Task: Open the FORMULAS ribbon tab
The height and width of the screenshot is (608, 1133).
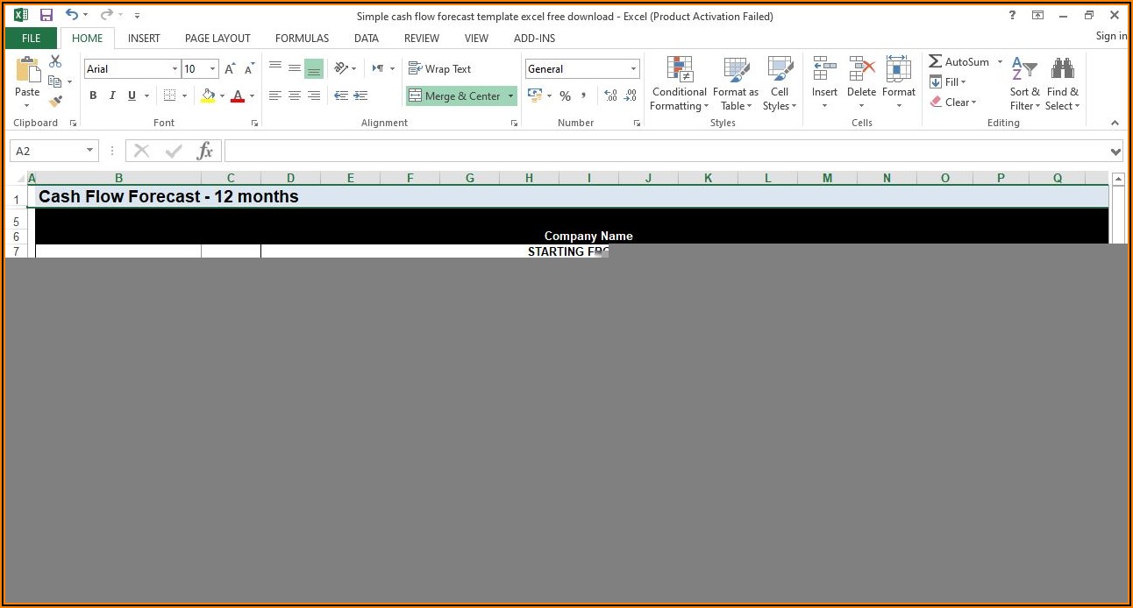Action: click(x=302, y=39)
